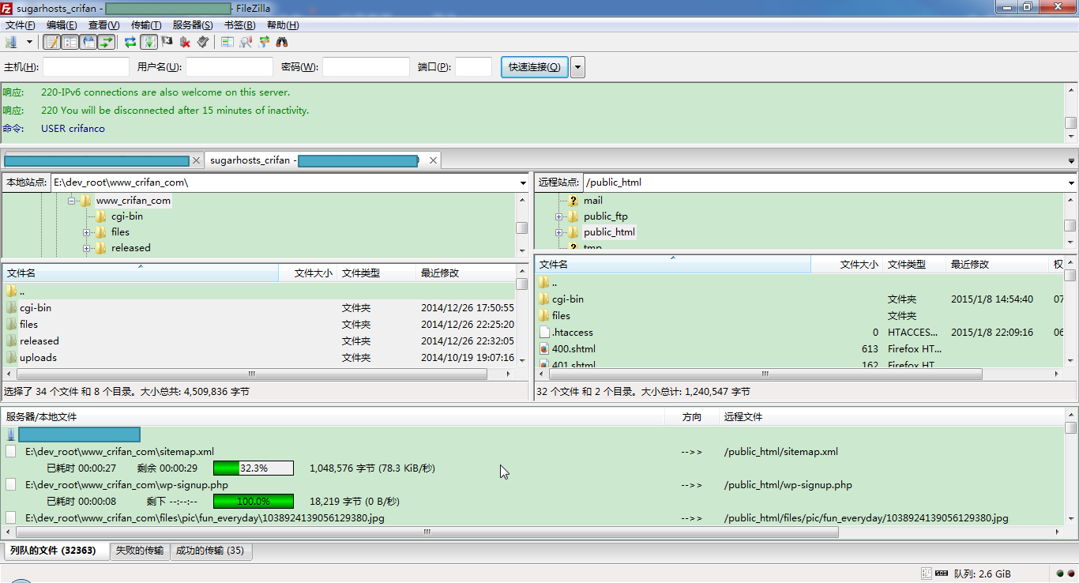Image resolution: width=1079 pixels, height=583 pixels.
Task: Switch to the 失败的传输 tab
Action: (140, 551)
